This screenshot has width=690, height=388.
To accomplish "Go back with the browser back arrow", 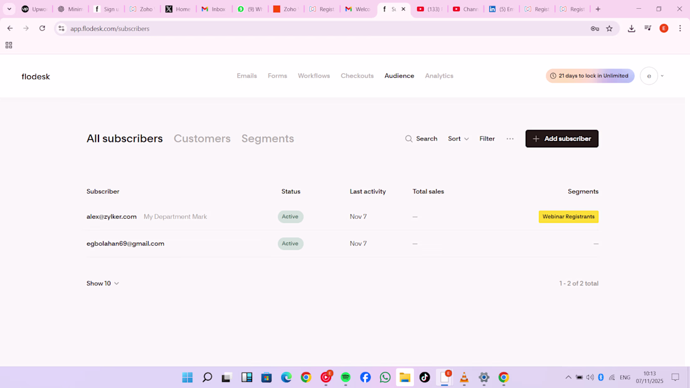I will click(9, 28).
